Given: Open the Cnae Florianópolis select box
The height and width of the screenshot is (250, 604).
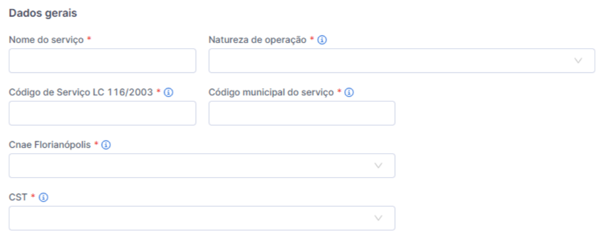Looking at the screenshot, I should point(188,166).
